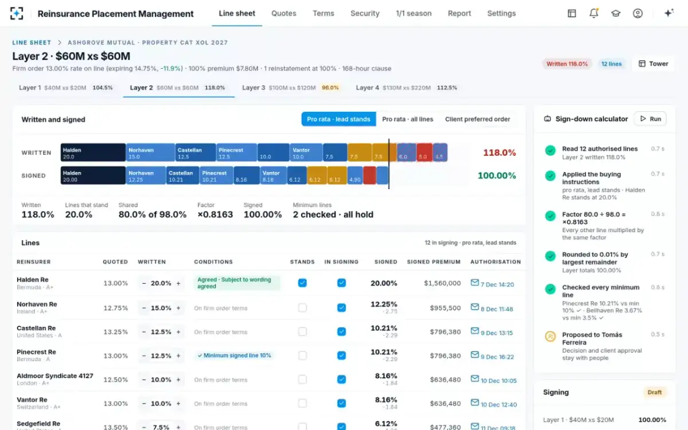This screenshot has width=688, height=430.
Task: Open the notifications bell
Action: coord(594,13)
